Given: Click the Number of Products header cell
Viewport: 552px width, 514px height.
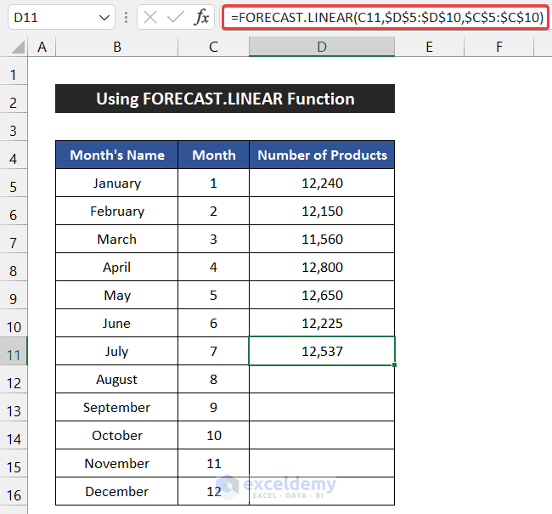Looking at the screenshot, I should pos(321,155).
